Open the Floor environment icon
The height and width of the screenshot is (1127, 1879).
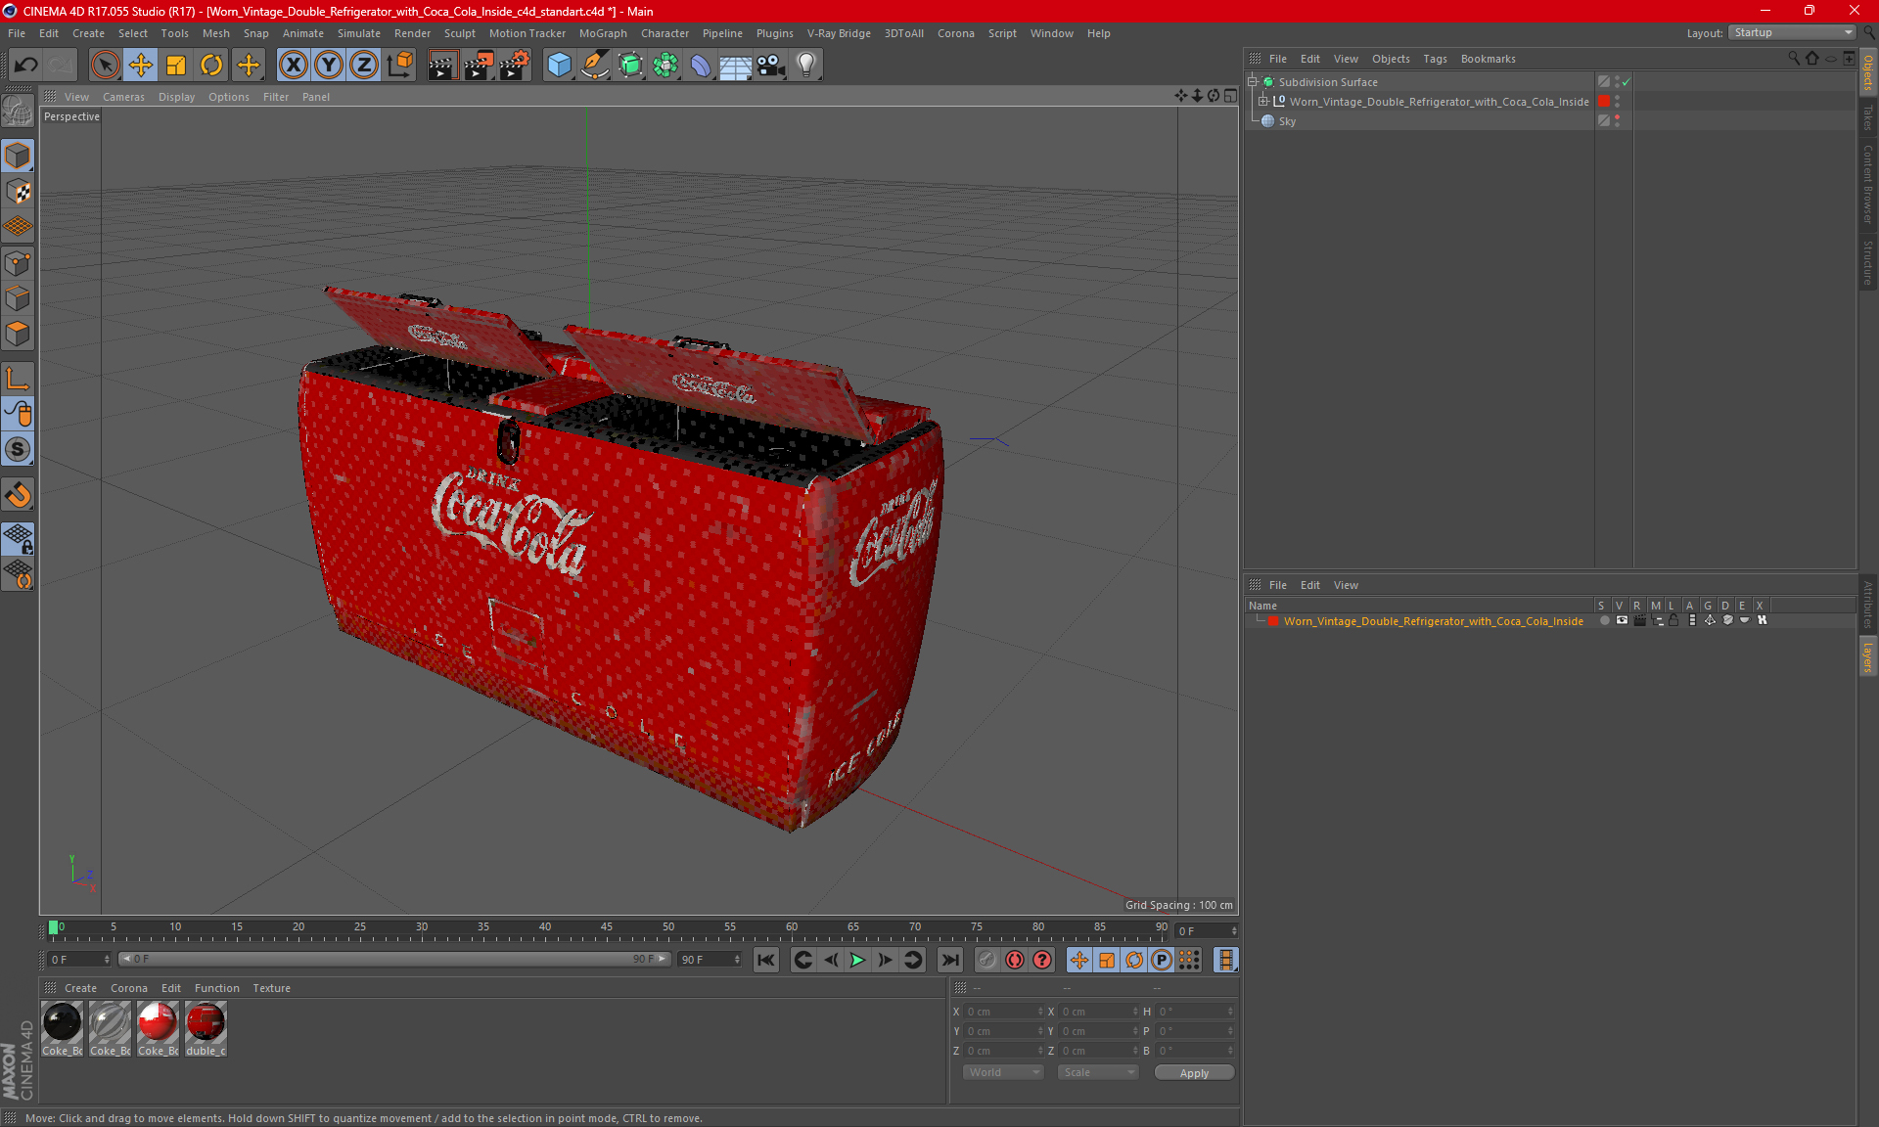tap(735, 66)
